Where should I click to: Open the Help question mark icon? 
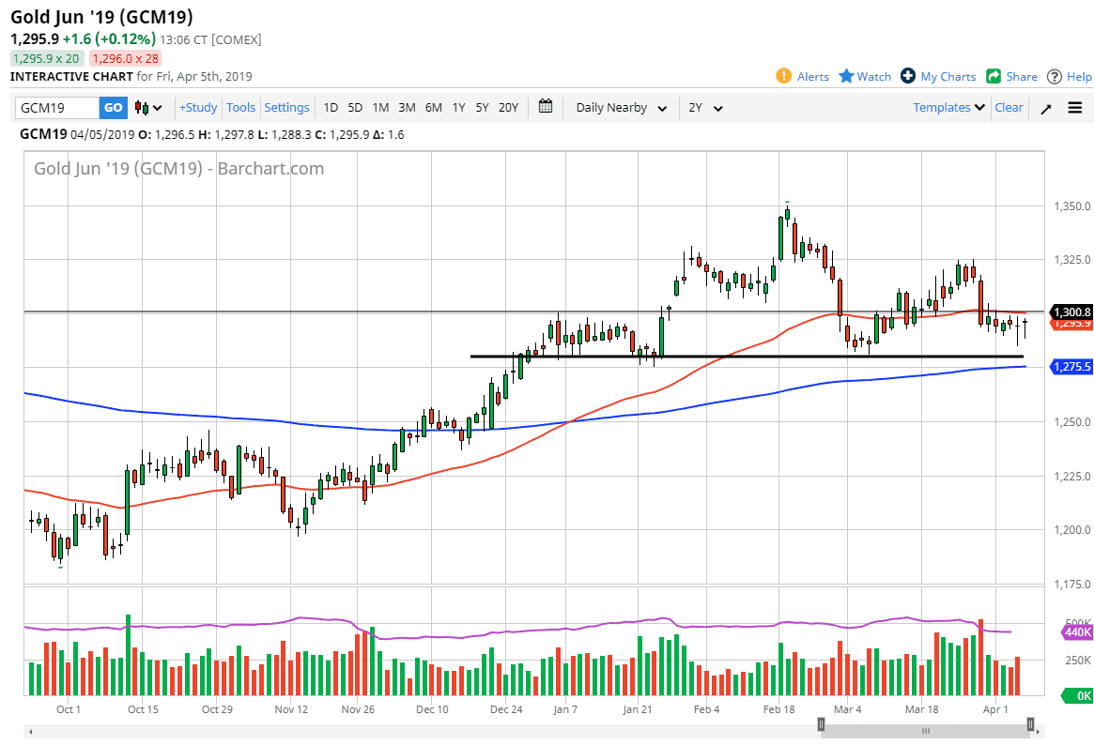[x=1055, y=76]
